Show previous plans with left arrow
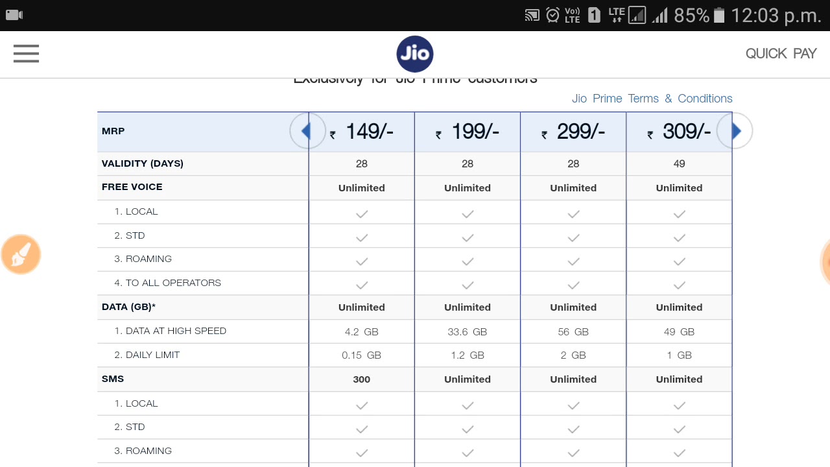Viewport: 830px width, 467px height. coord(307,131)
